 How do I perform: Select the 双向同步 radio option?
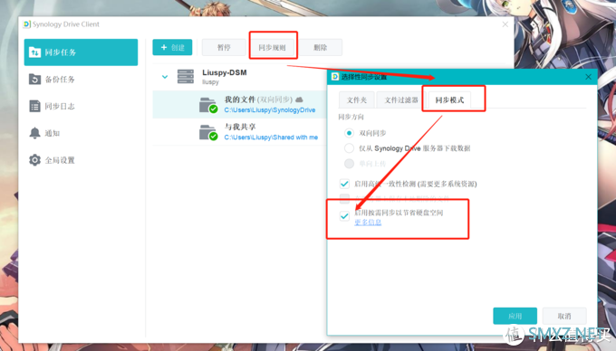click(349, 133)
